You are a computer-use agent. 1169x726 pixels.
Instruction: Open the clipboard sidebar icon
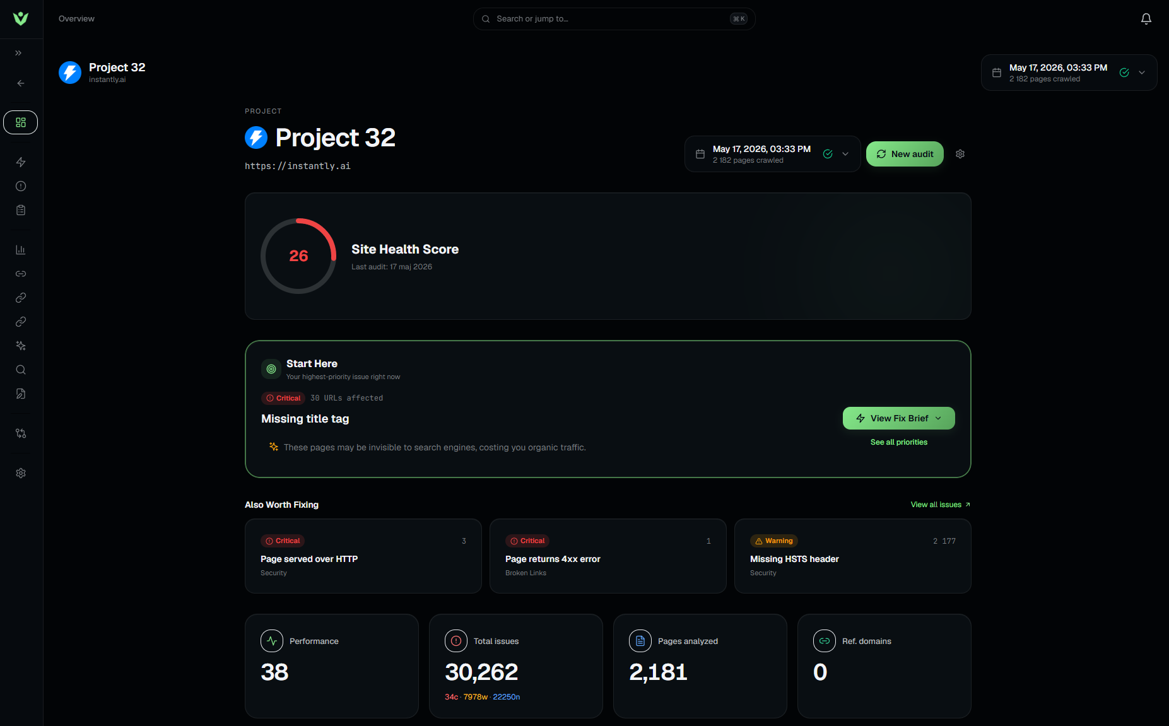[21, 210]
